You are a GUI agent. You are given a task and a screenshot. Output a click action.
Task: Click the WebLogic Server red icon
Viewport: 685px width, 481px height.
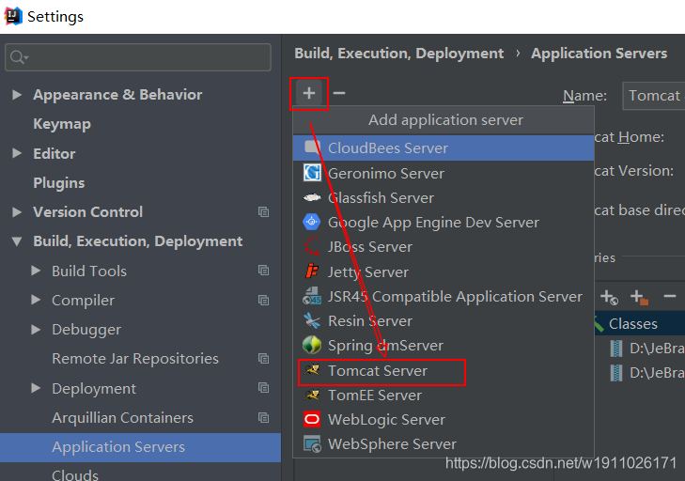tap(312, 419)
